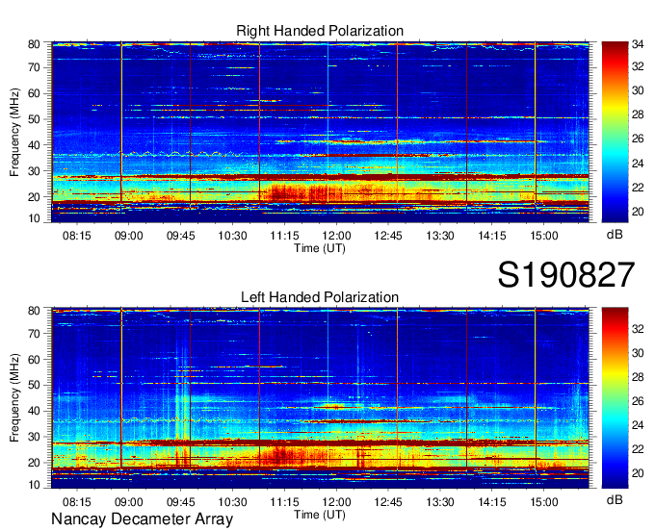Click the 20 tick on Right Handed color bar
This screenshot has height=531, width=655.
point(638,212)
